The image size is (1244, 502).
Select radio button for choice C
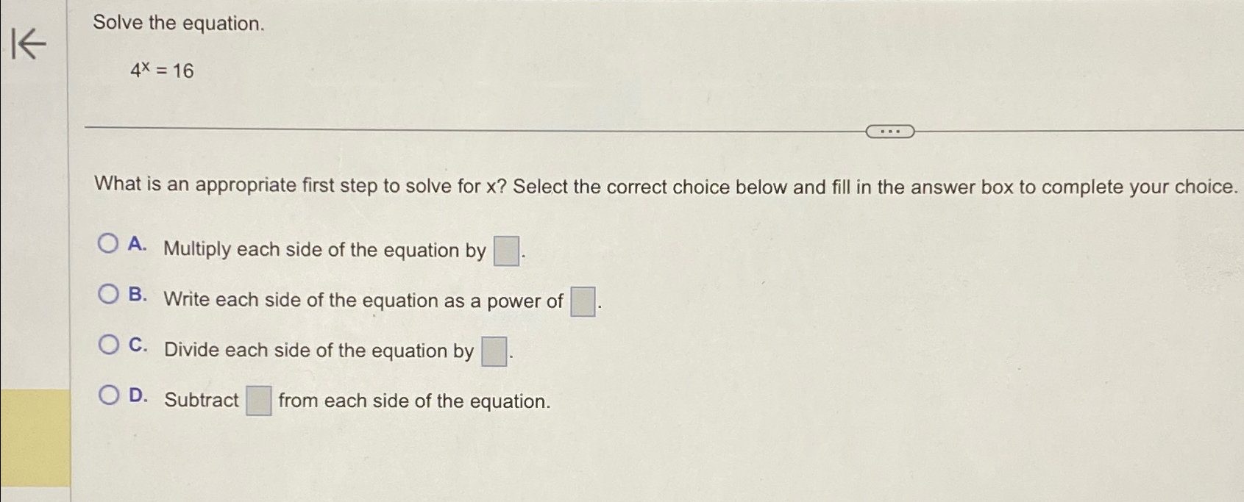coord(109,343)
